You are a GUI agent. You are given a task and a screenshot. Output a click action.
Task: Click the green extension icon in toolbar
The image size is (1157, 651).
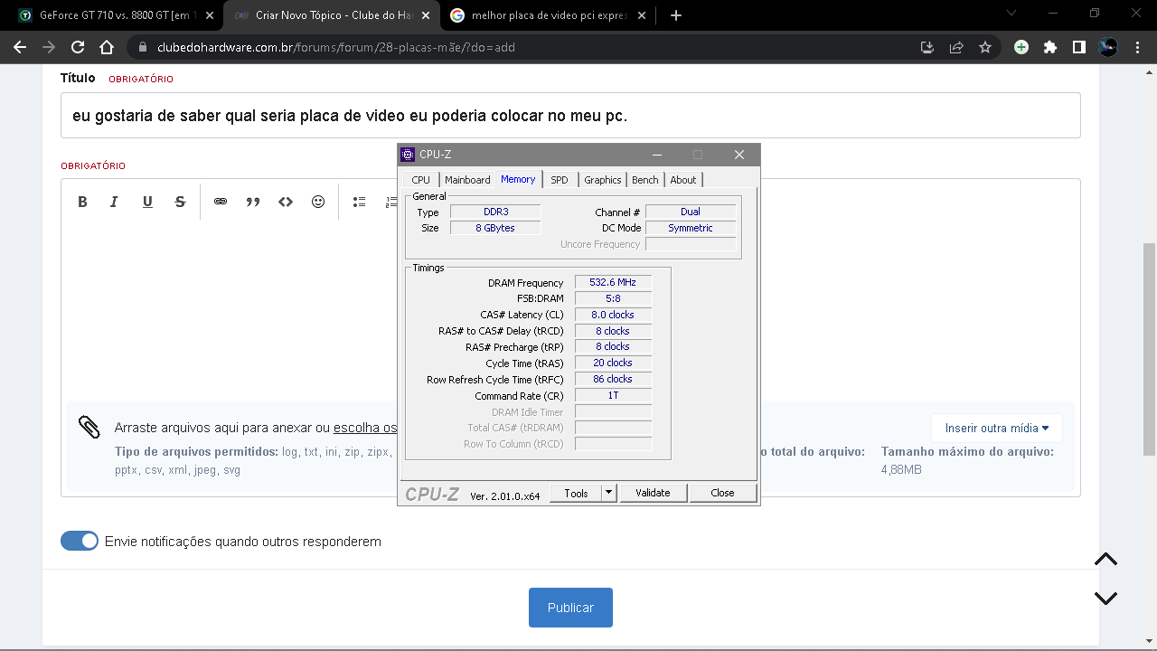(1021, 47)
